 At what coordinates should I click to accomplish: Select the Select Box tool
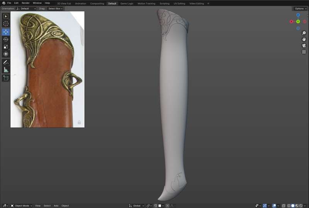6,16
